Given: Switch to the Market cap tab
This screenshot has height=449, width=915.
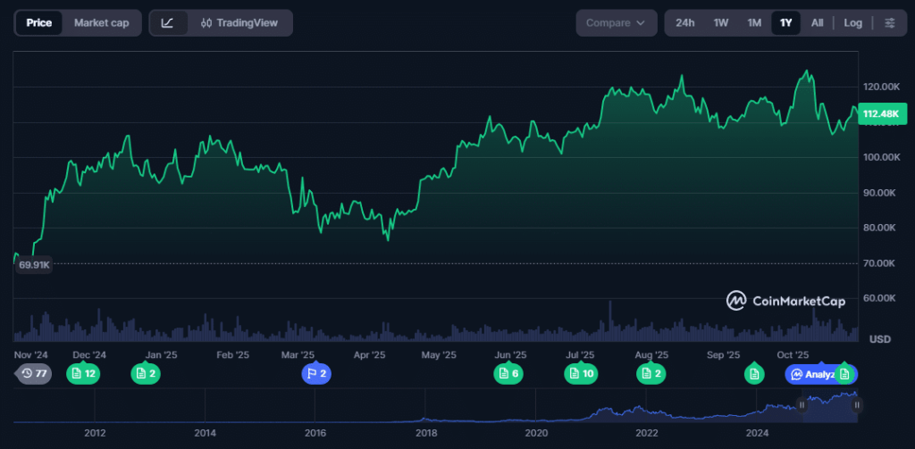Looking at the screenshot, I should coord(102,22).
